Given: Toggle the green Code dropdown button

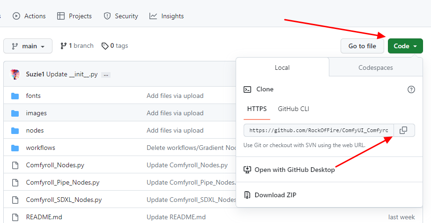Looking at the screenshot, I should (x=405, y=46).
